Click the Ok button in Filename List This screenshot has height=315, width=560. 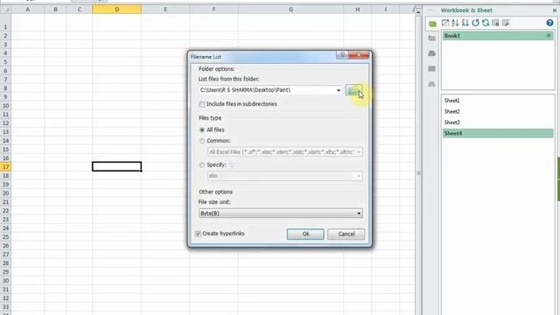tap(305, 234)
